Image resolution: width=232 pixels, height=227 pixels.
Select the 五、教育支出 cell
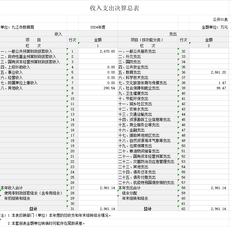click(130, 72)
